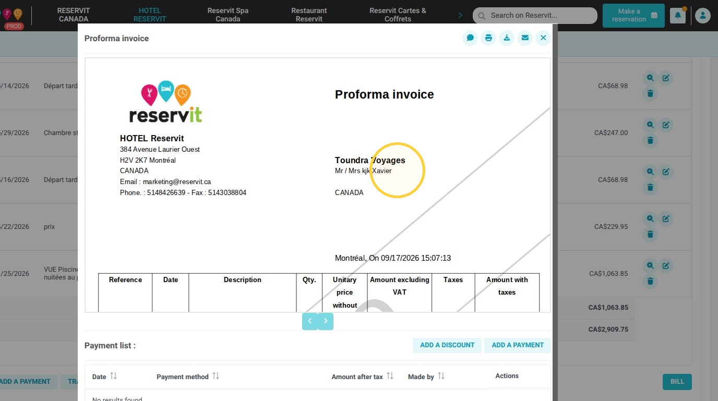
Task: Open Restaurant Reservit tab
Action: 309,15
